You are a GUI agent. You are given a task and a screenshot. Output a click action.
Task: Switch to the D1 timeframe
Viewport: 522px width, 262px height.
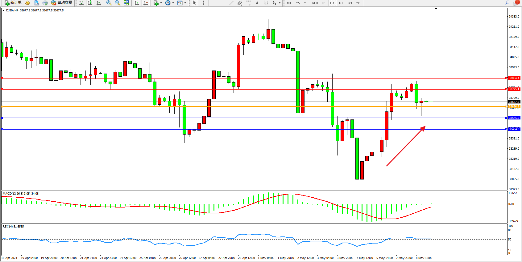(x=341, y=3)
